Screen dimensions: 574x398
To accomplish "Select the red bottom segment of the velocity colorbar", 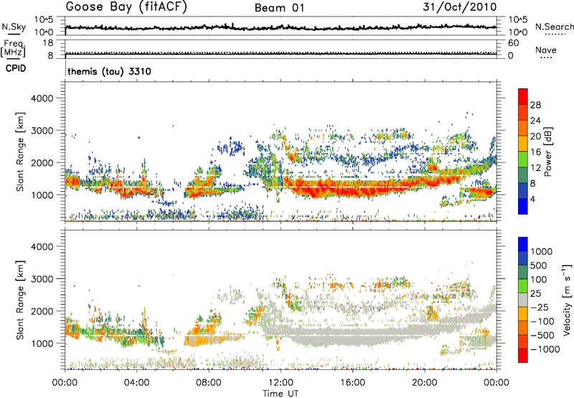I will (x=523, y=356).
